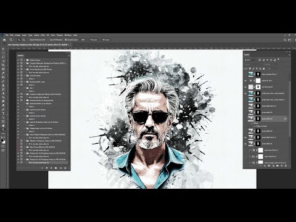
Task: Create new group via Layers panel folder icon
Action: 277,166
